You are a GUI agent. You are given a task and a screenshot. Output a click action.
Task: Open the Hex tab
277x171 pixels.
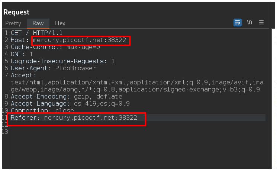pyautogui.click(x=60, y=23)
